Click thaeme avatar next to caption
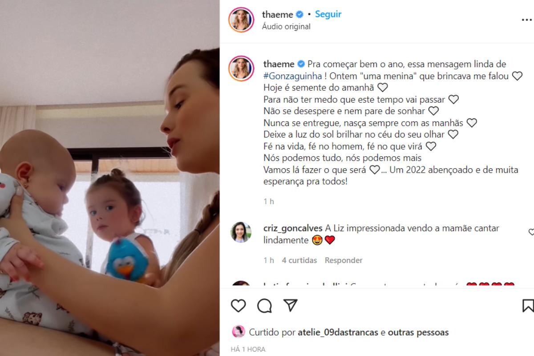This screenshot has width=534, height=356. 241,68
